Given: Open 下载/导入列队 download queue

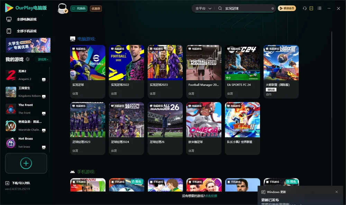Looking at the screenshot, I should (21, 183).
